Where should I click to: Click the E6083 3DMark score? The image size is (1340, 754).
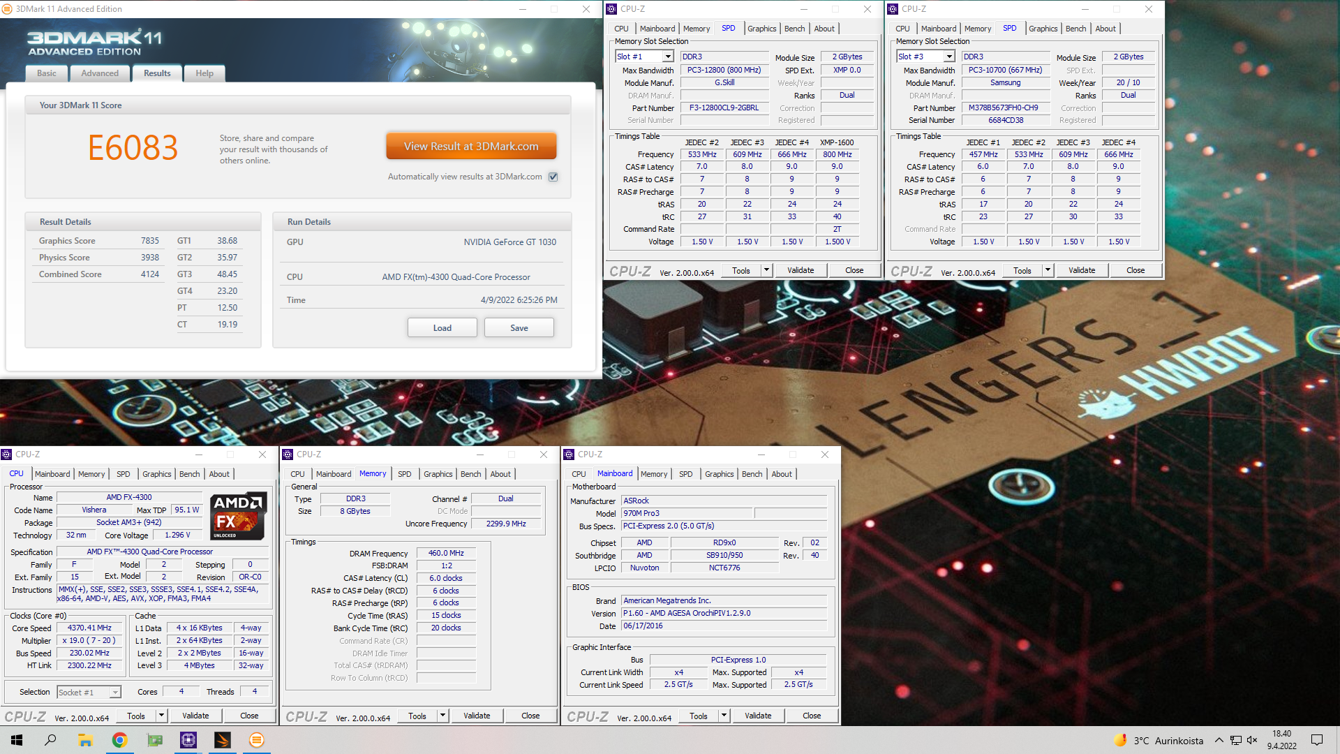point(133,148)
